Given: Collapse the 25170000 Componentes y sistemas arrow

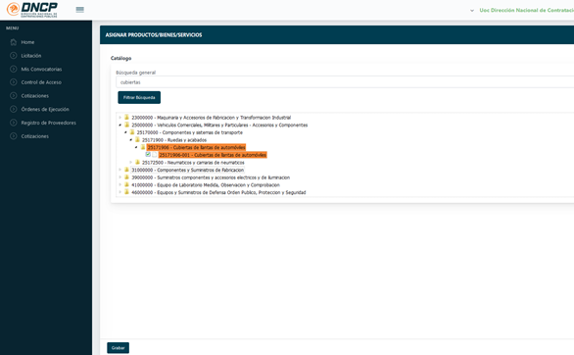Looking at the screenshot, I should click(125, 132).
